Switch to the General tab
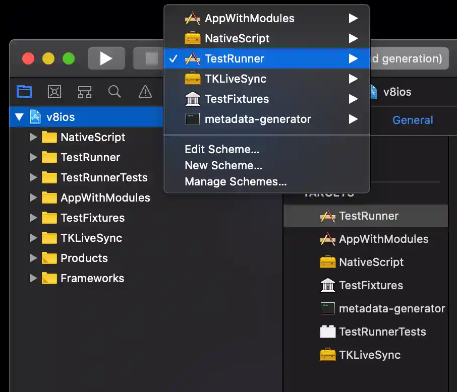The width and height of the screenshot is (457, 392). pos(413,120)
